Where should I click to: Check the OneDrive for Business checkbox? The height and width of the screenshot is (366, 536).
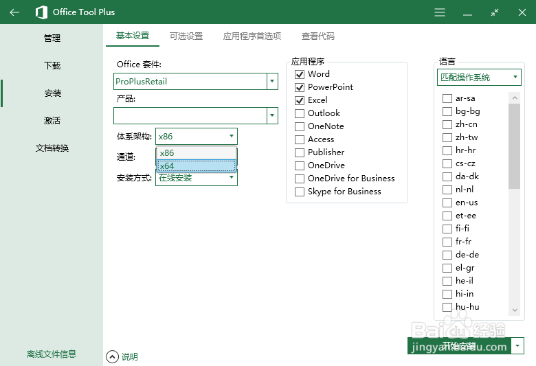click(300, 179)
